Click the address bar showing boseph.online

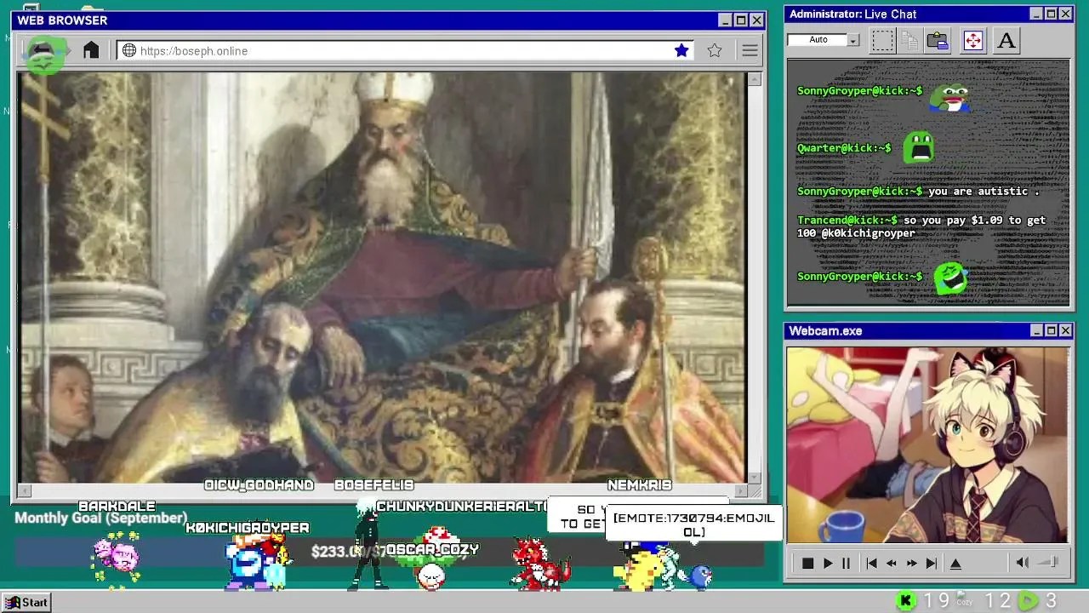click(x=405, y=50)
